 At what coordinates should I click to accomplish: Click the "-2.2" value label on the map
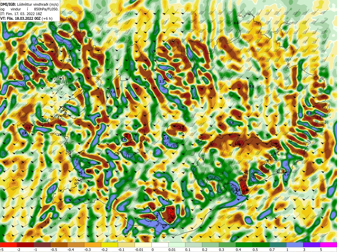[x=181, y=127]
